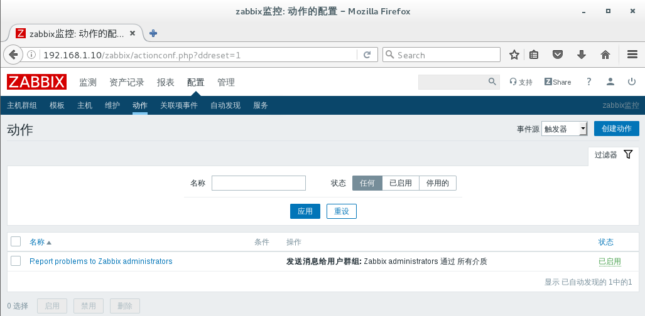Bookmark this page with star icon
Viewport: 645px width, 316px height.
(514, 55)
